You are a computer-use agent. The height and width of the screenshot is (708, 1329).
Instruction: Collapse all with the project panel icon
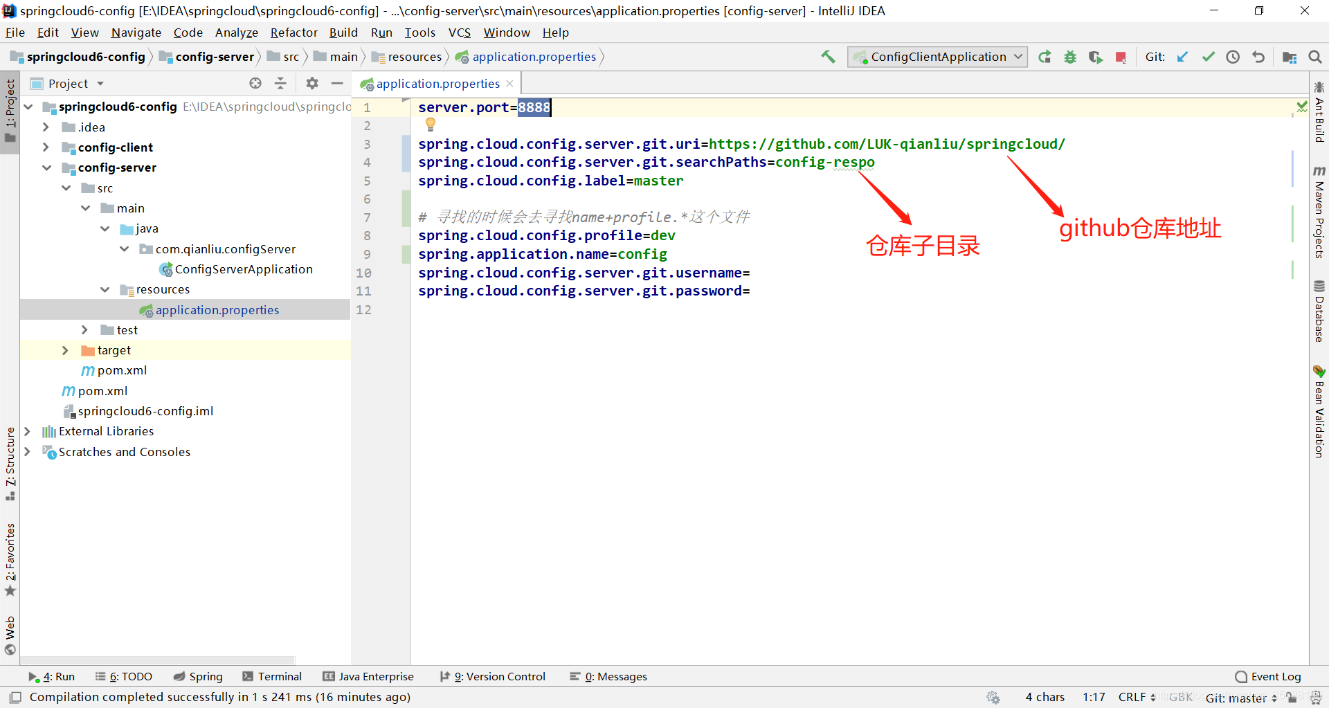pos(280,83)
